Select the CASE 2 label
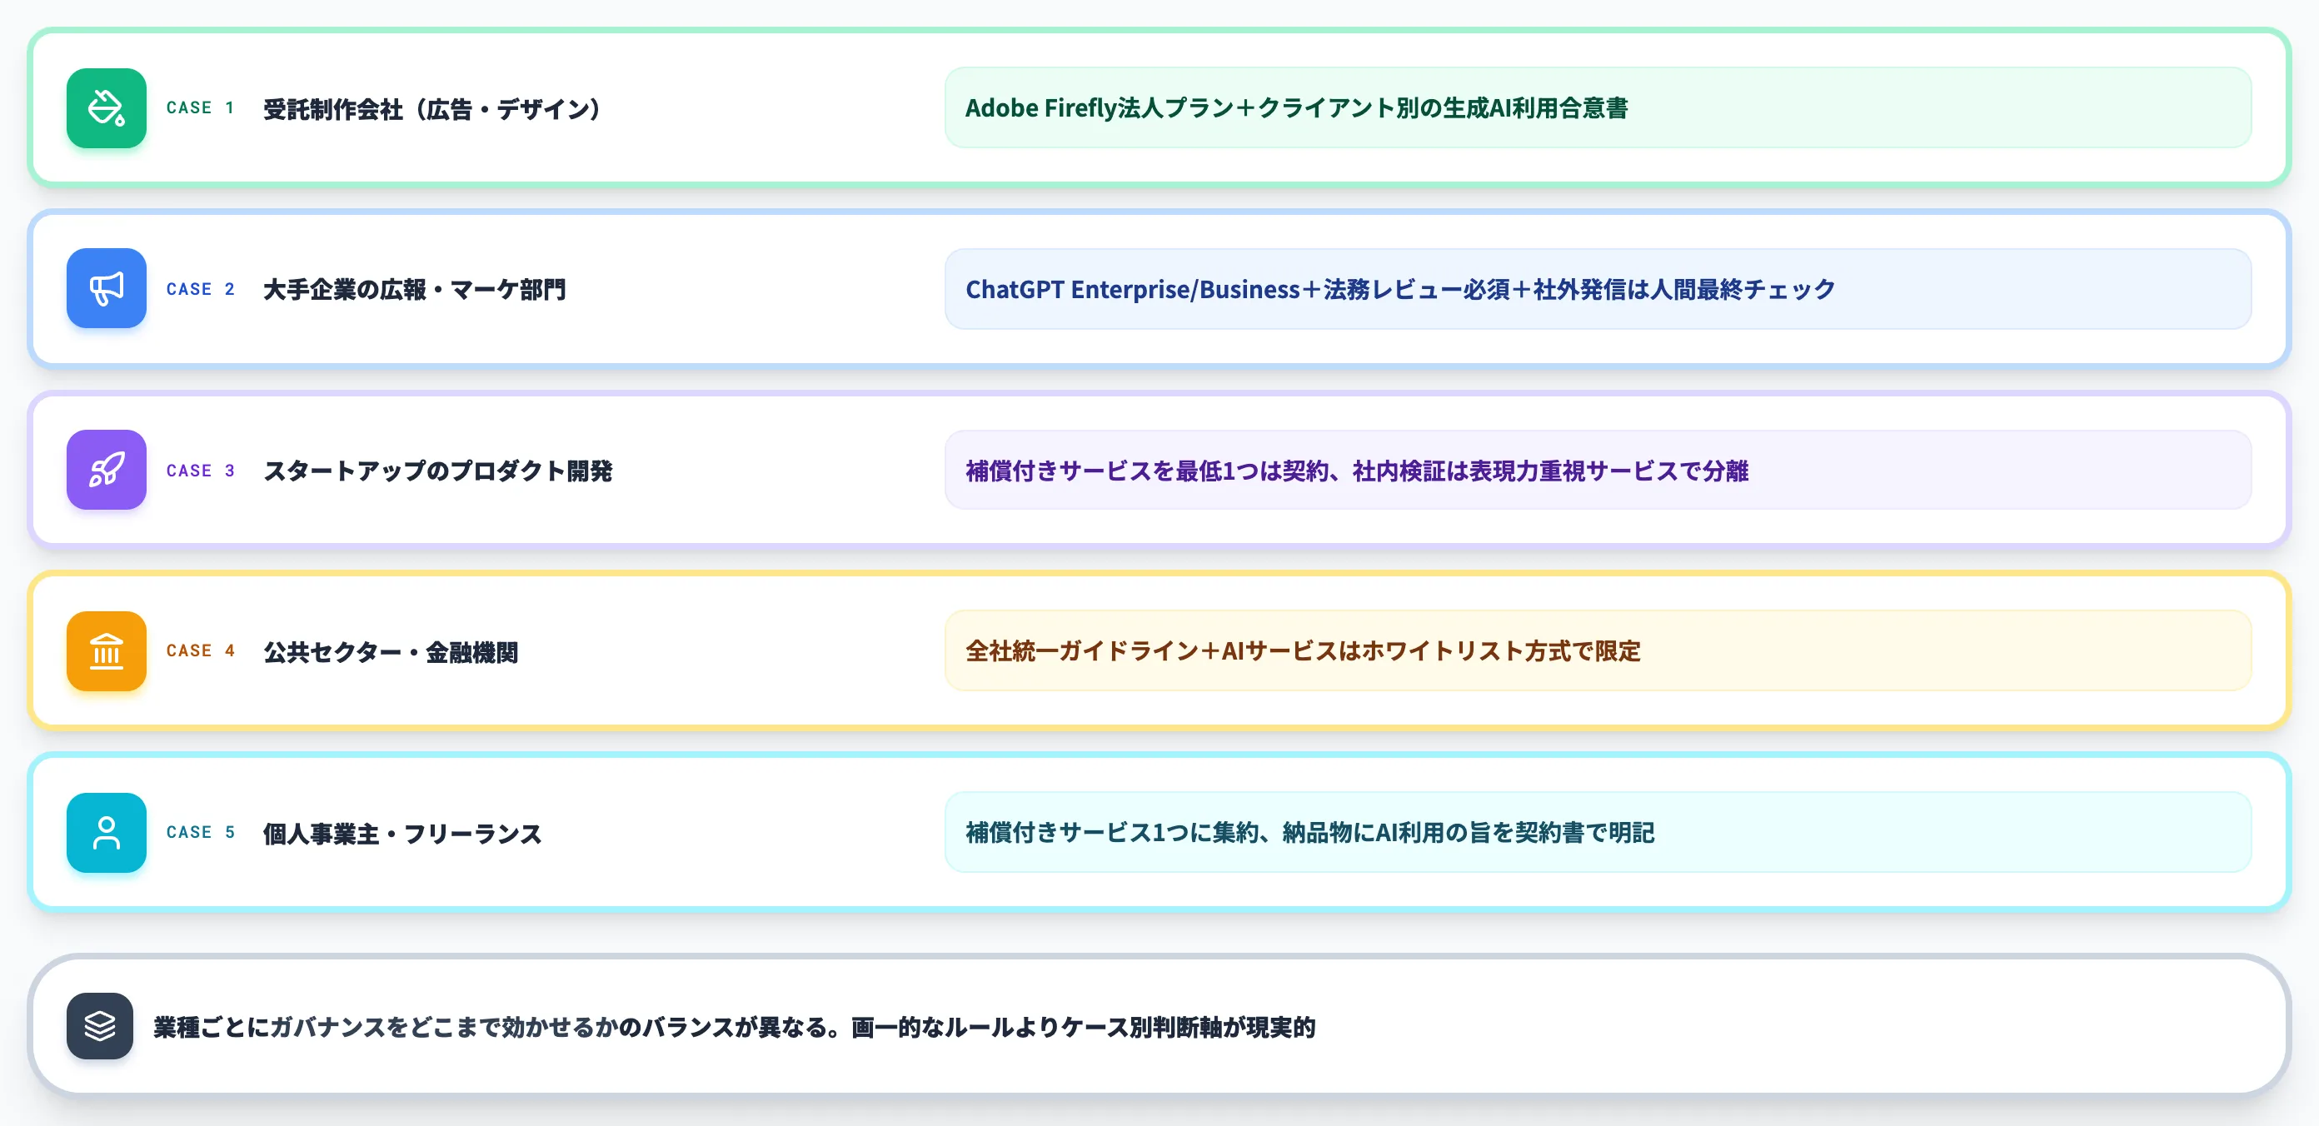Viewport: 2319px width, 1126px height. [x=201, y=289]
